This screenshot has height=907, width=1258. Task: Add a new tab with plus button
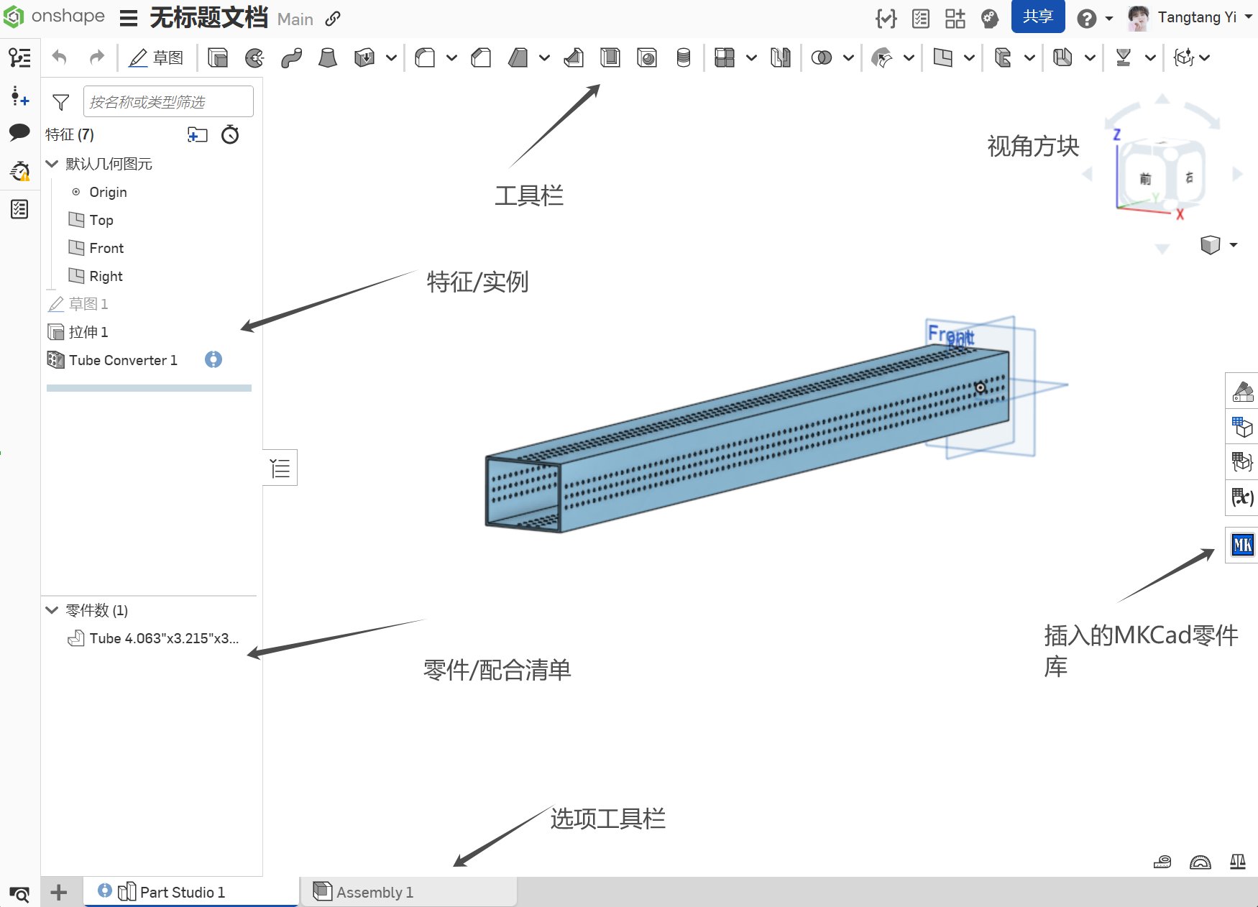[59, 893]
